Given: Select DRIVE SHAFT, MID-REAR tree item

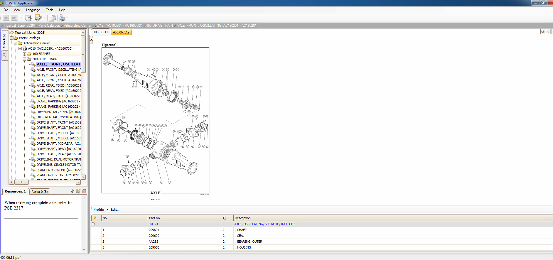Looking at the screenshot, I should point(59,143).
